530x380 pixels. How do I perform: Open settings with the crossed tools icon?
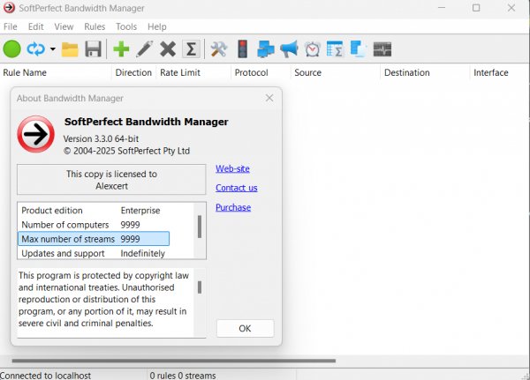pyautogui.click(x=219, y=49)
